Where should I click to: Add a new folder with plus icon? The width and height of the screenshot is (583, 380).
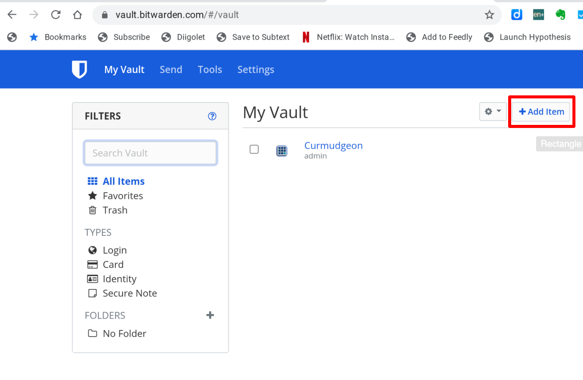click(210, 315)
